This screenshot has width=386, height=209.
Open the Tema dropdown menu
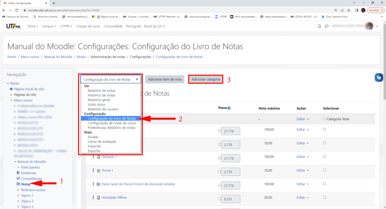click(x=32, y=26)
